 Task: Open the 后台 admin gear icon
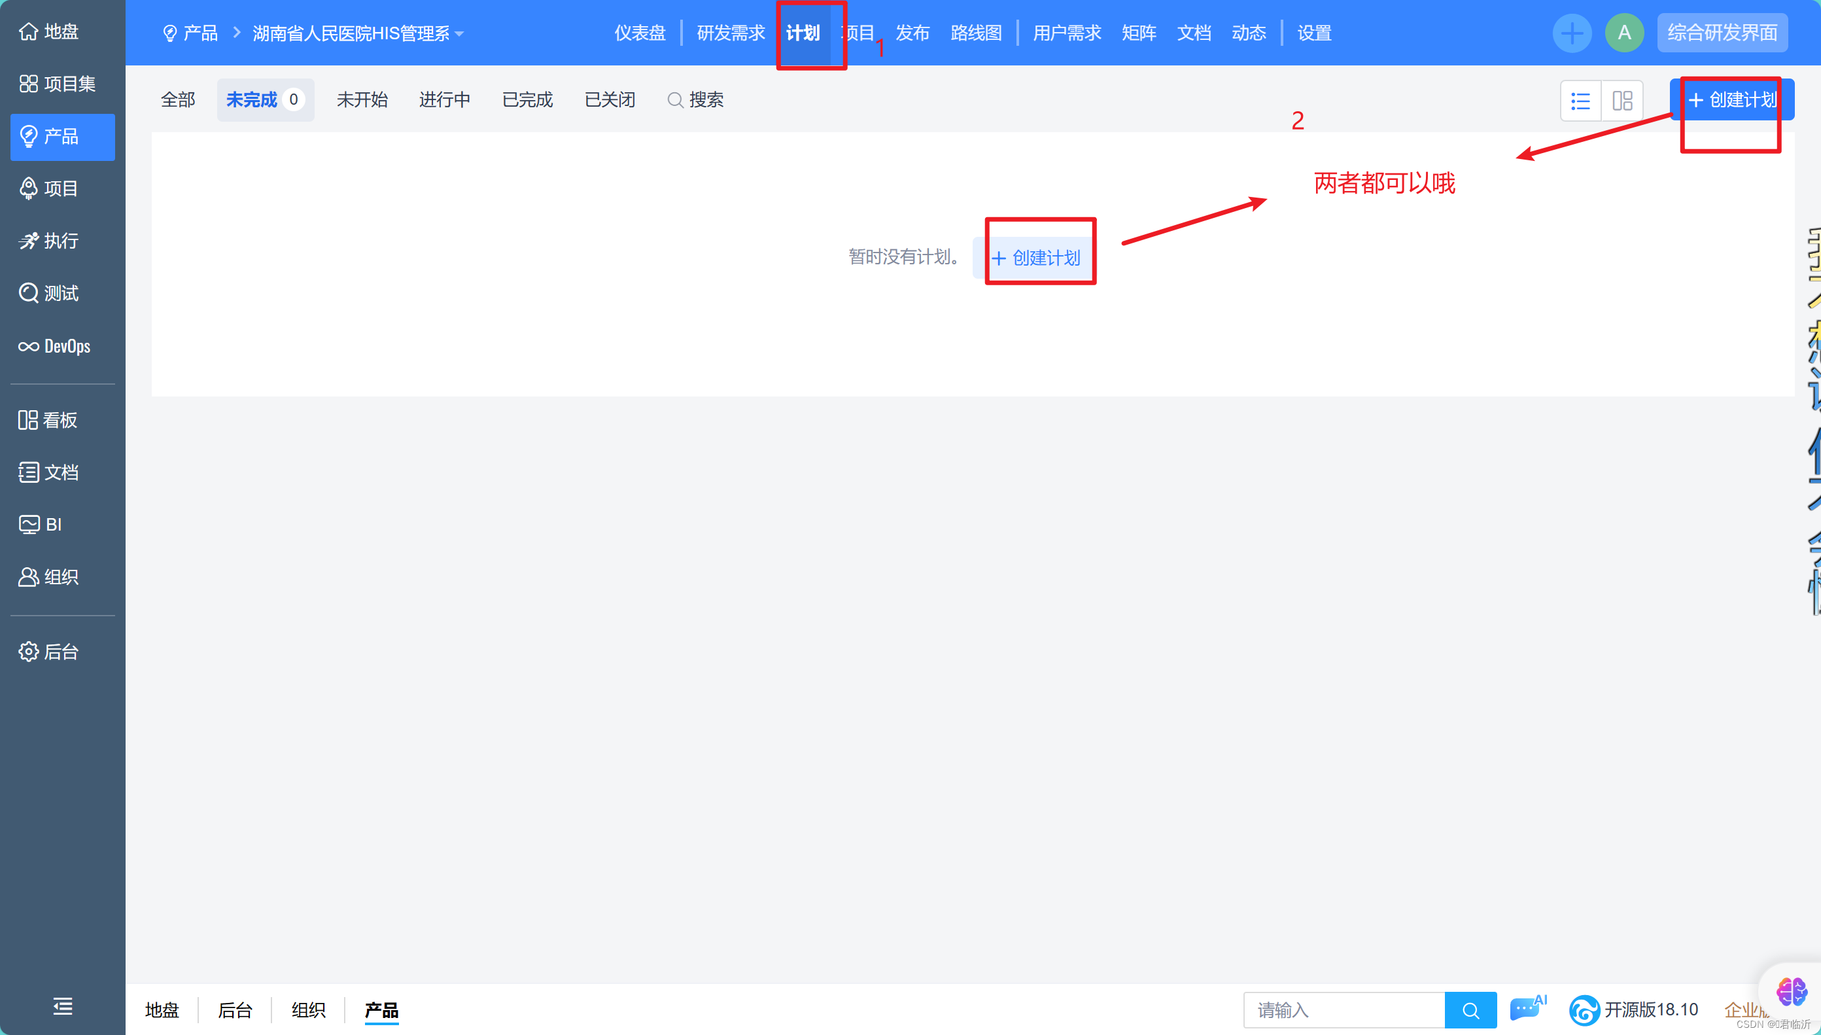pyautogui.click(x=29, y=651)
